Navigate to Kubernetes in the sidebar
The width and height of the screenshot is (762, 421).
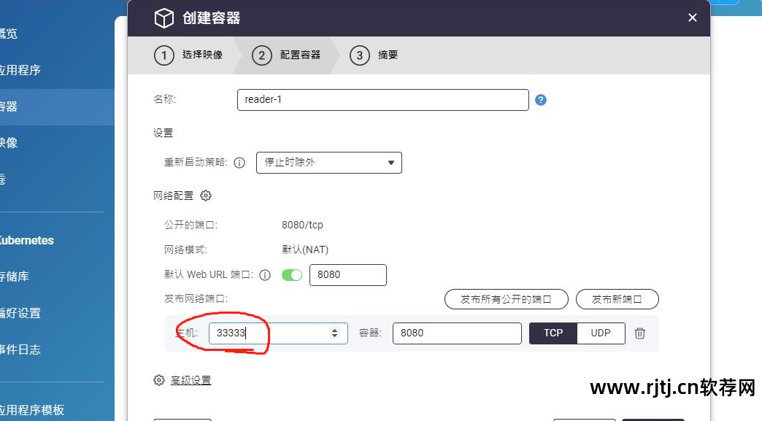(26, 240)
